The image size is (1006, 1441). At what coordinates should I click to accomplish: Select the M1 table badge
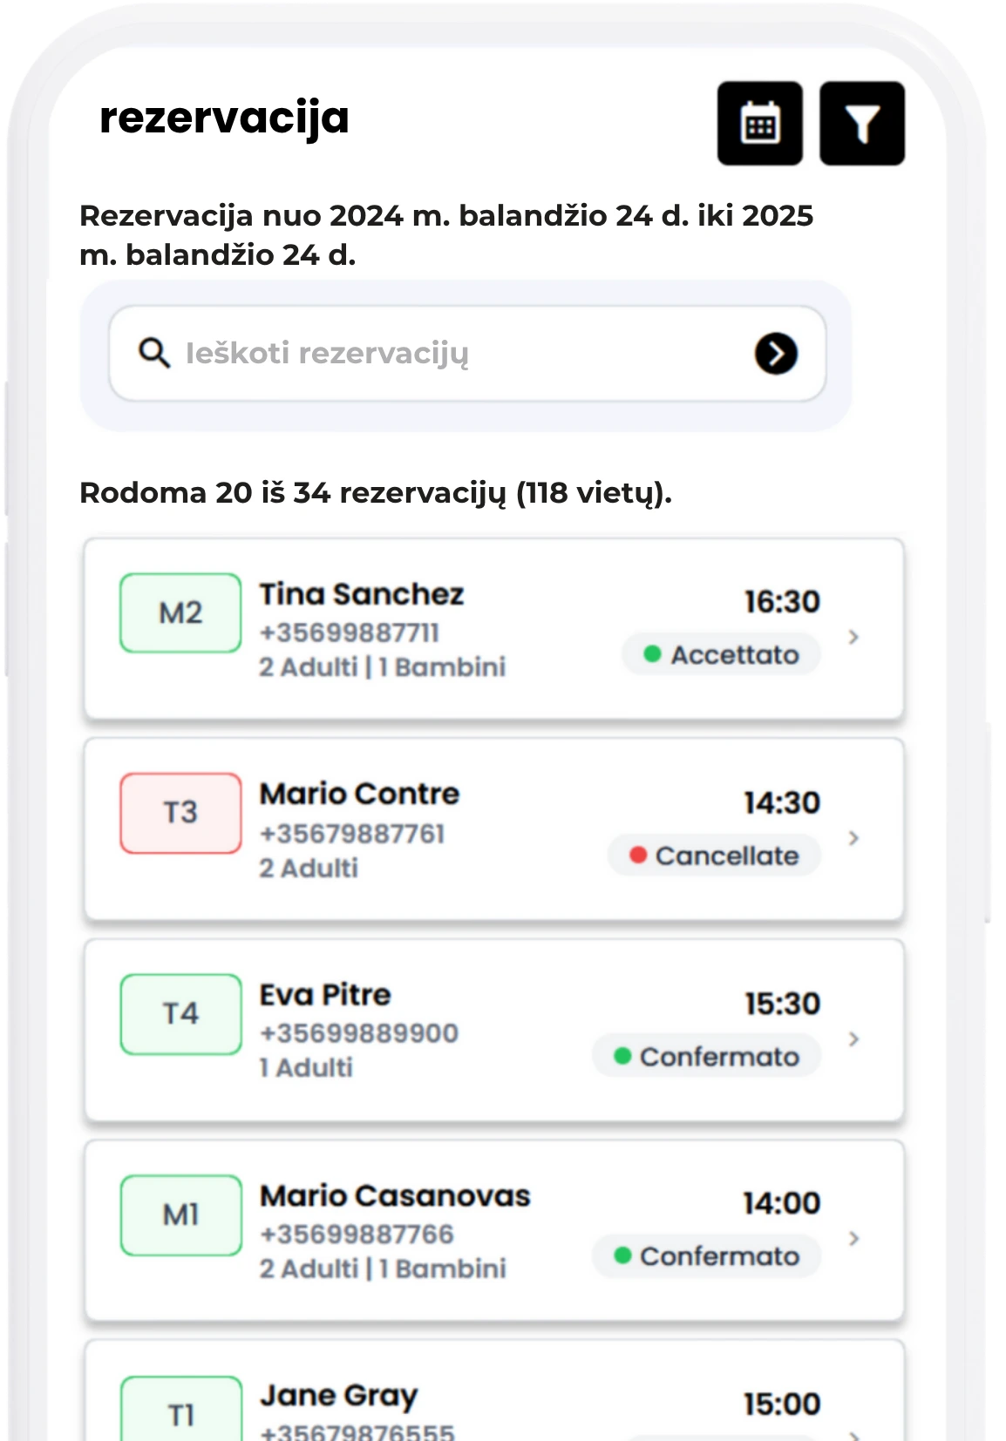(x=180, y=1214)
